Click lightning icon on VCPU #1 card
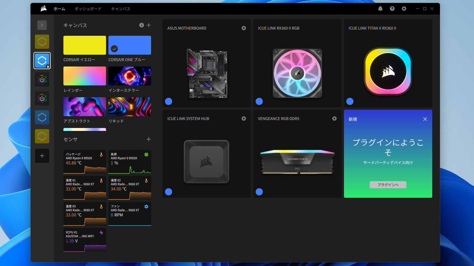The height and width of the screenshot is (266, 474). tap(101, 233)
